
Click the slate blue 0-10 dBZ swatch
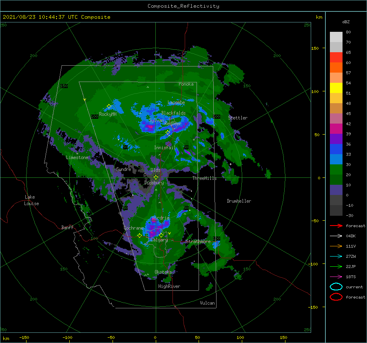[336, 190]
